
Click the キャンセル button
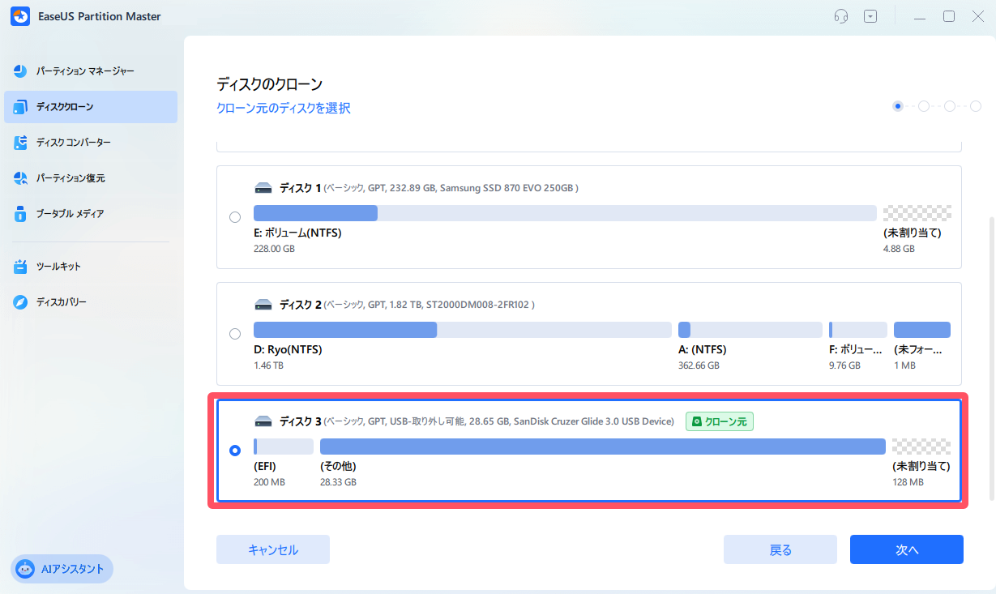point(272,549)
